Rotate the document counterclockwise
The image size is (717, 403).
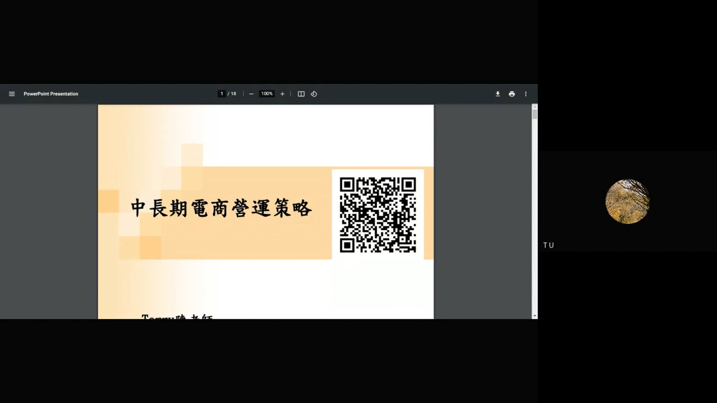coord(314,94)
